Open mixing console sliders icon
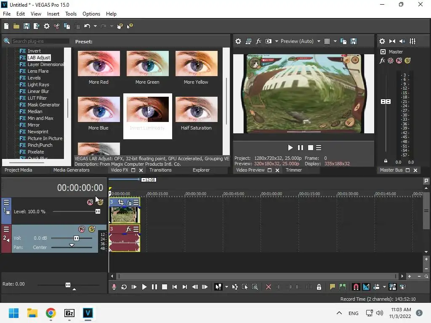Image resolution: width=431 pixels, height=323 pixels. click(x=412, y=41)
